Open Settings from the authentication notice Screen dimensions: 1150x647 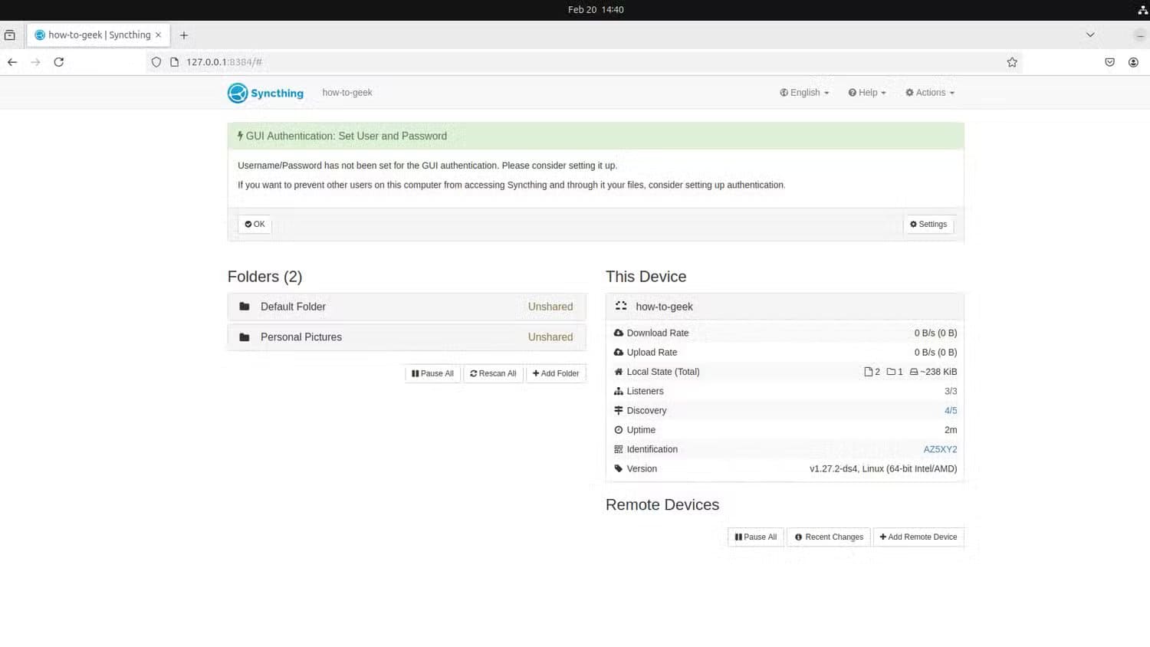point(928,225)
